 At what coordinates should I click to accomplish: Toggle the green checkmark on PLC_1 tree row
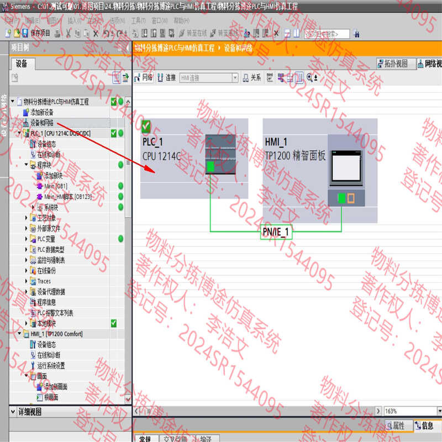click(114, 133)
